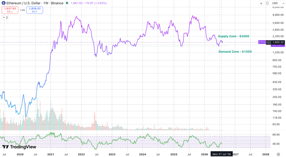Click the 1,805.32 crosshair price label
The height and width of the screenshot is (157, 286).
(x=278, y=42)
